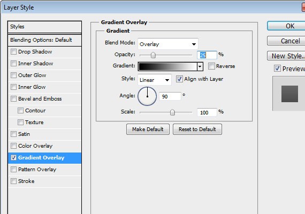
Task: Open the Style Linear dropdown
Action: [155, 80]
